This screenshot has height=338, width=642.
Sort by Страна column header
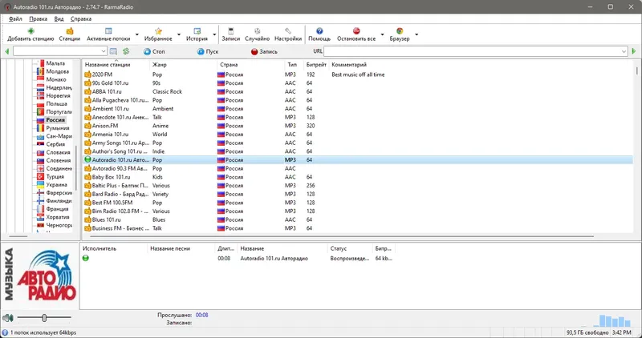[251, 65]
